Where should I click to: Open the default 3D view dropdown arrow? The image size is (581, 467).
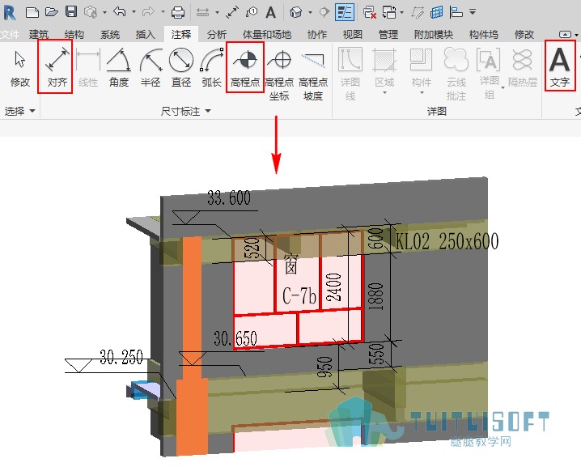pyautogui.click(x=310, y=13)
